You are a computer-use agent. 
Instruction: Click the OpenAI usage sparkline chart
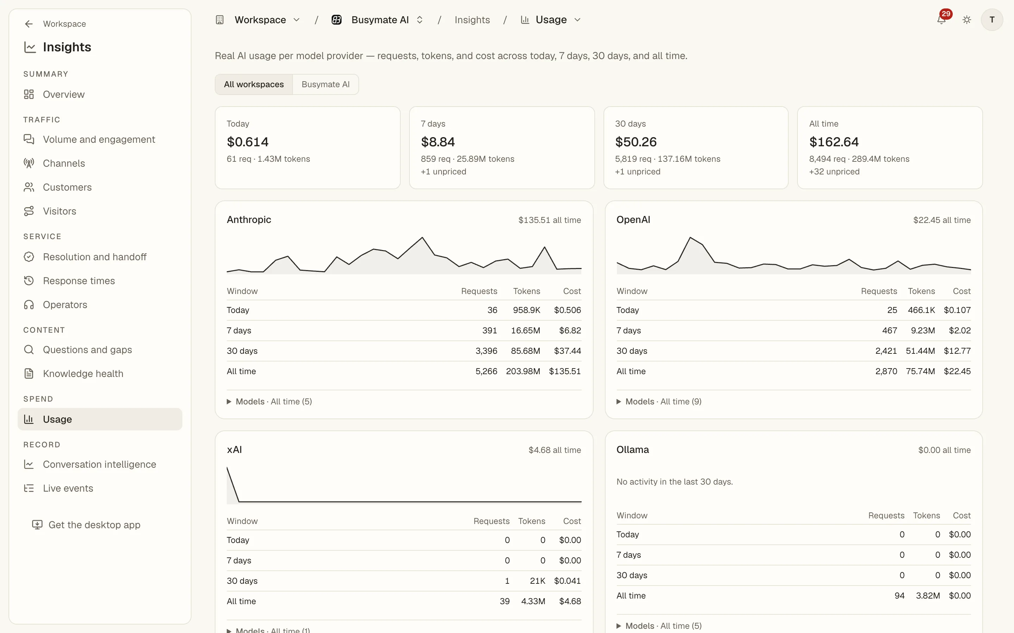(794, 255)
